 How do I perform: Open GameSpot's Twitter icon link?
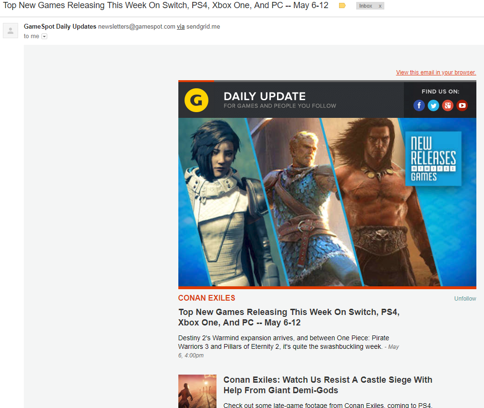click(x=433, y=105)
